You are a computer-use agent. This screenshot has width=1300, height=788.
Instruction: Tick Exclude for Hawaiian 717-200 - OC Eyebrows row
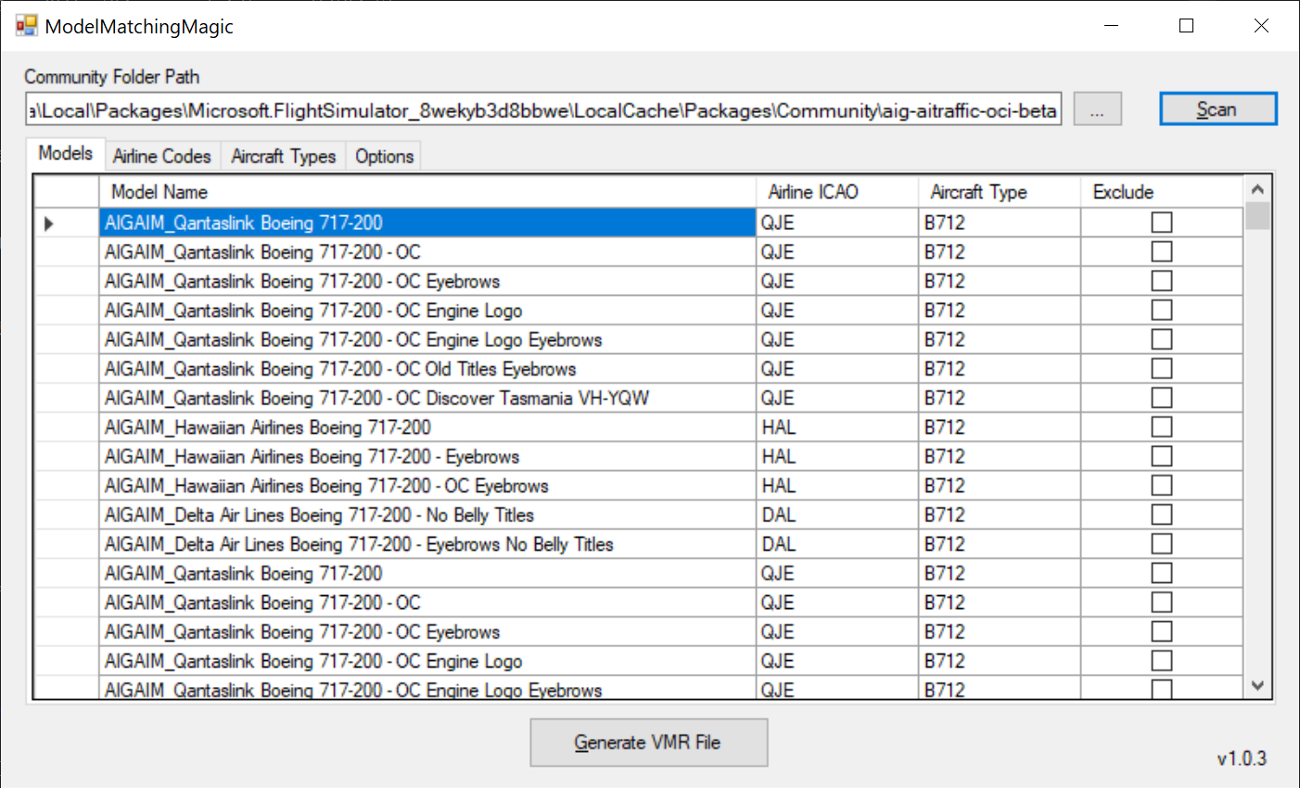(1161, 486)
